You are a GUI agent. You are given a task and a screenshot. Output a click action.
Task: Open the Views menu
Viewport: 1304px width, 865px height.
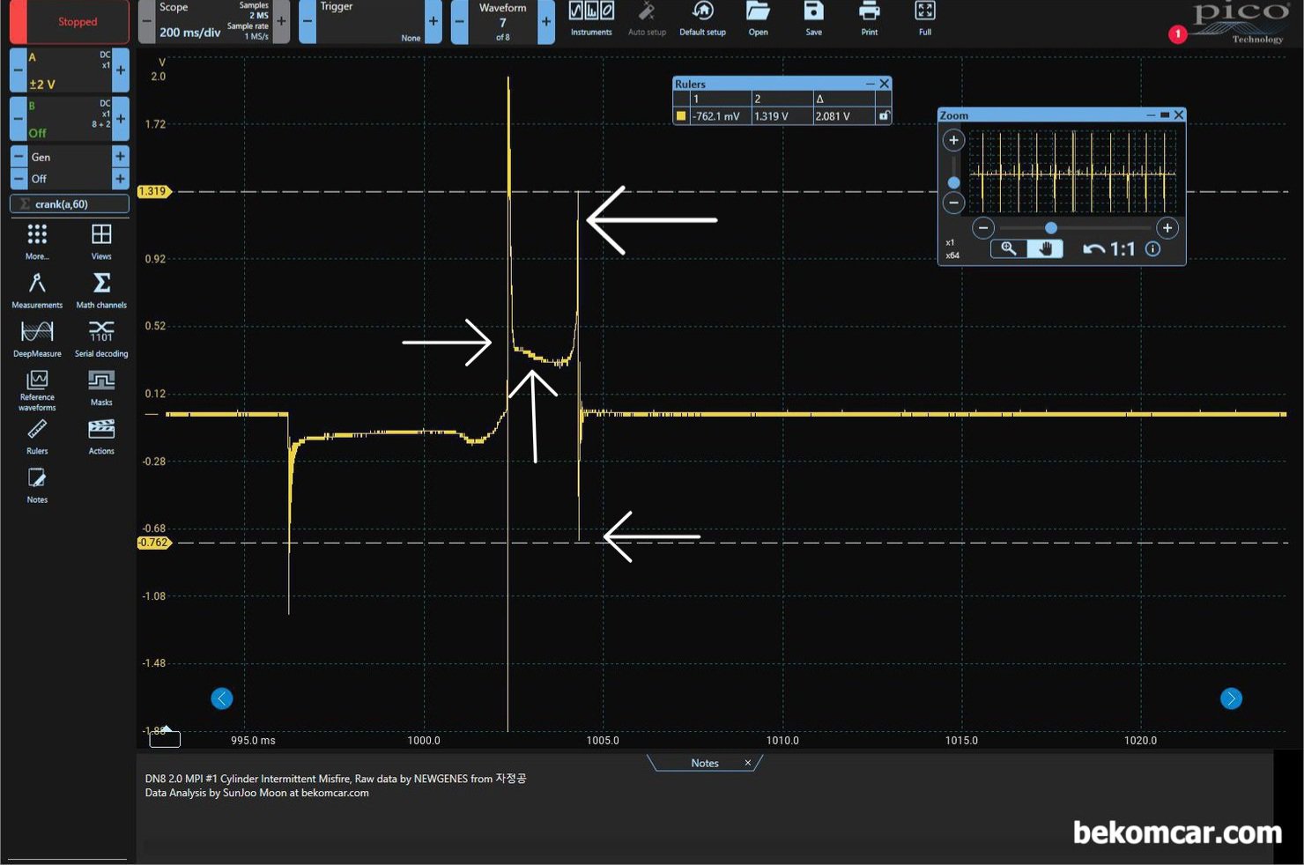pyautogui.click(x=101, y=242)
